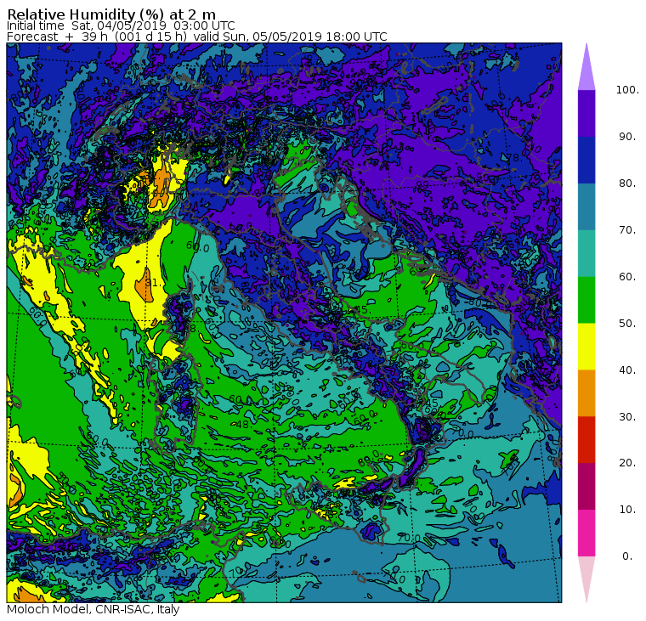Select the orange 30–40 legend color band
Viewport: 646px width, 621px height.
pyautogui.click(x=586, y=392)
